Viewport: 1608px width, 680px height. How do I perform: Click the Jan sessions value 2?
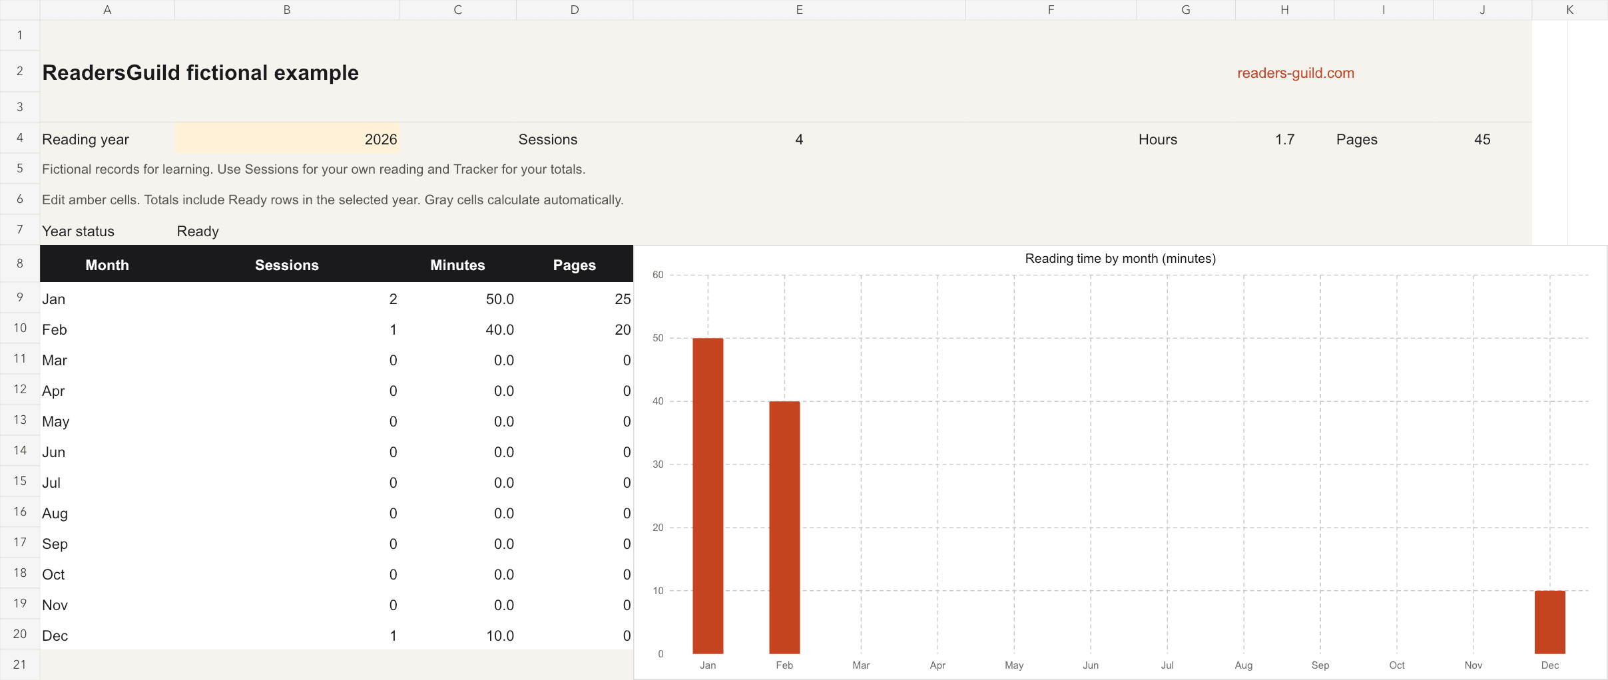(394, 299)
